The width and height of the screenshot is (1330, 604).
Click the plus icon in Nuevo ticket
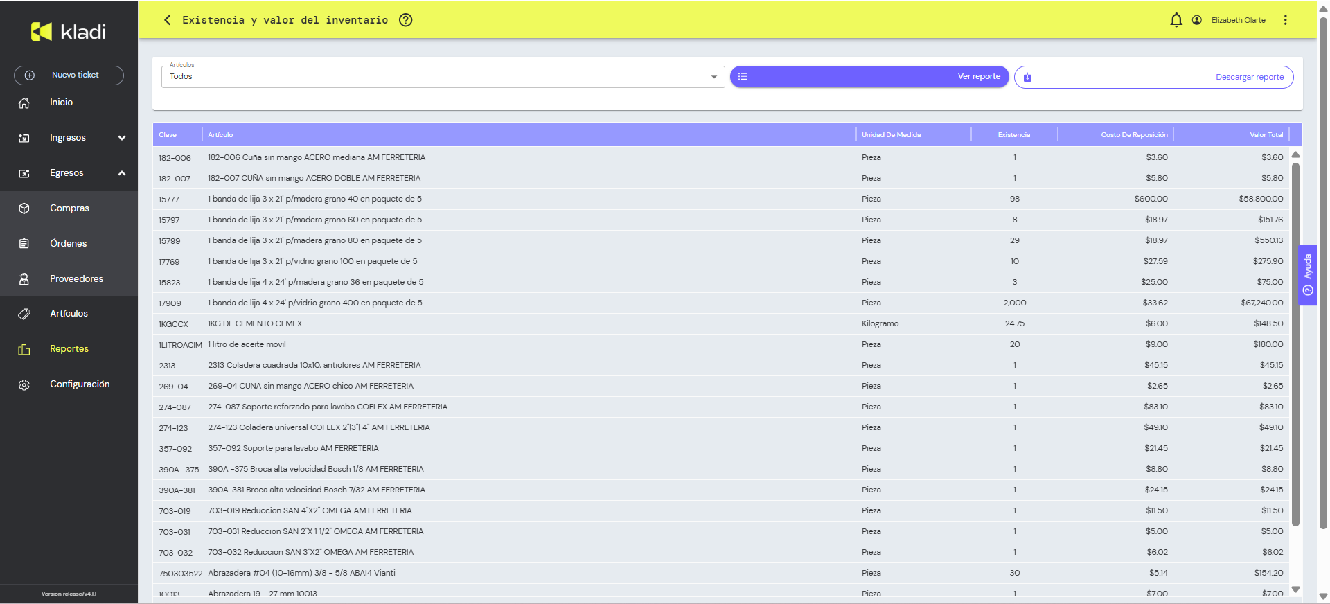(30, 75)
